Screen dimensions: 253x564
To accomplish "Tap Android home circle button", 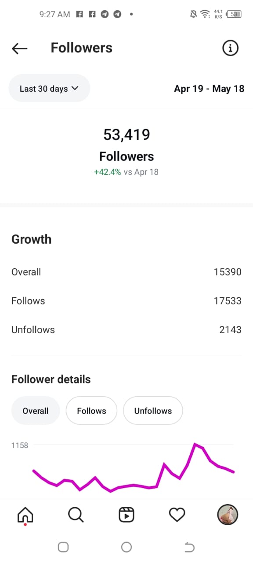I will 126,547.
